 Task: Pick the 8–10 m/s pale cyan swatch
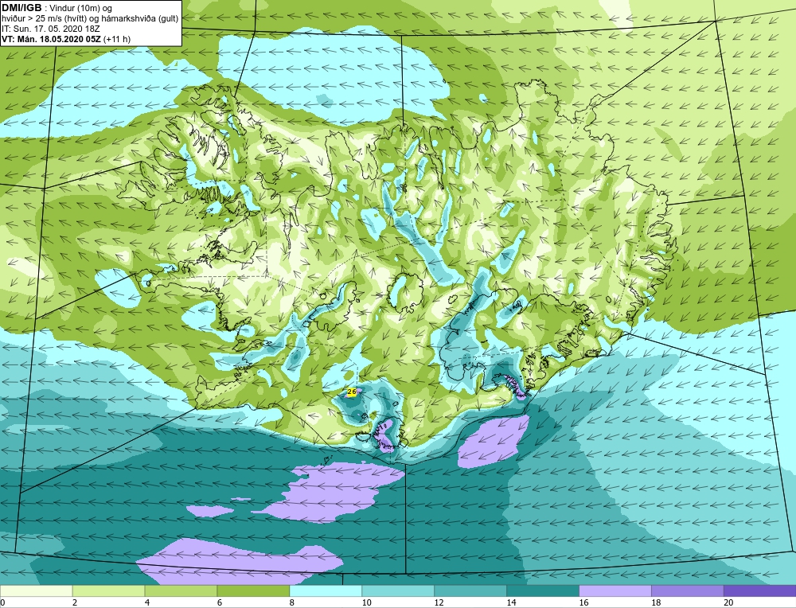[326, 591]
